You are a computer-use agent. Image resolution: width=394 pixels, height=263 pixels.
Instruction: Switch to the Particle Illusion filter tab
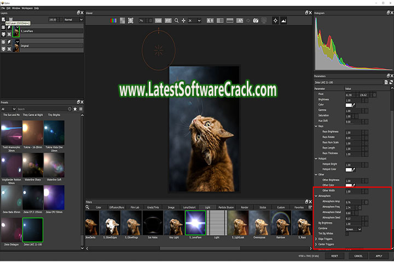[x=225, y=208]
